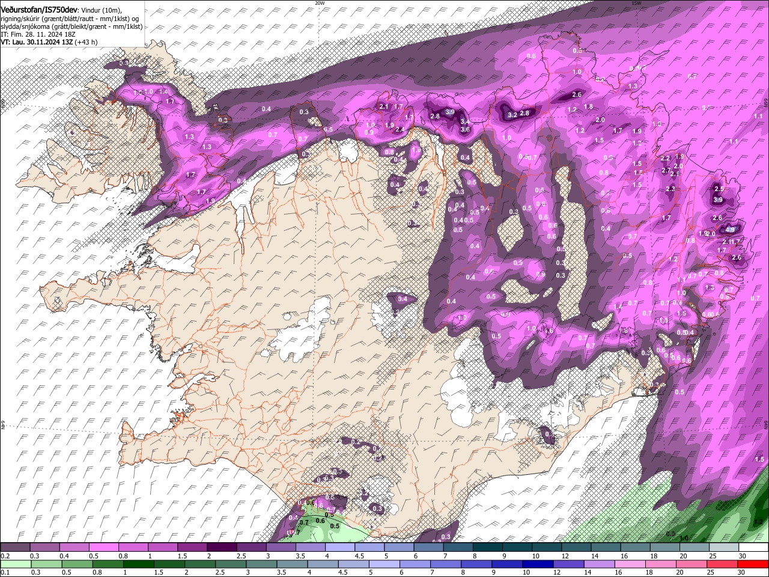Pick the upper-row swatch starting at 0.2
The width and height of the screenshot is (769, 577).
[x=15, y=548]
